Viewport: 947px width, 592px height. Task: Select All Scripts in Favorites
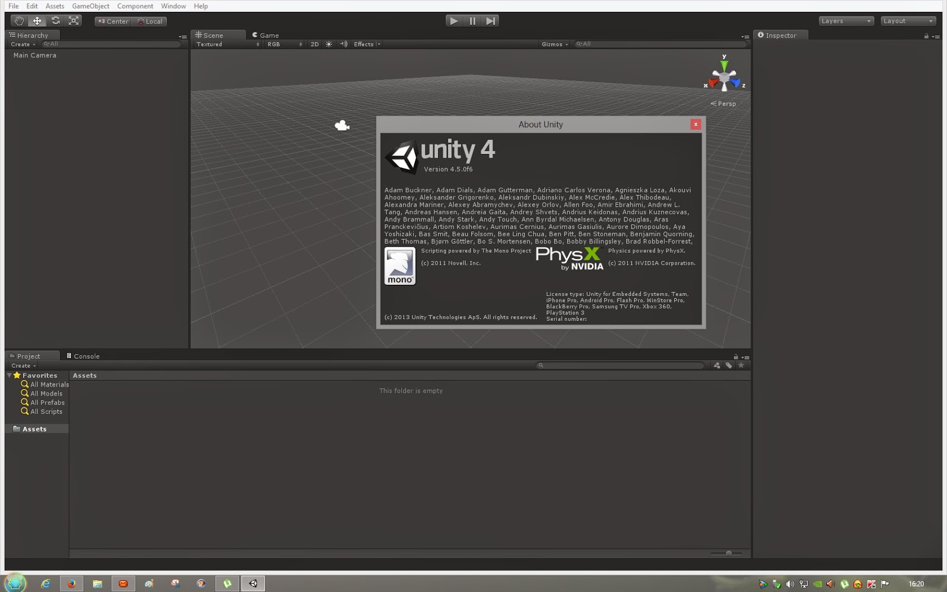[41, 411]
